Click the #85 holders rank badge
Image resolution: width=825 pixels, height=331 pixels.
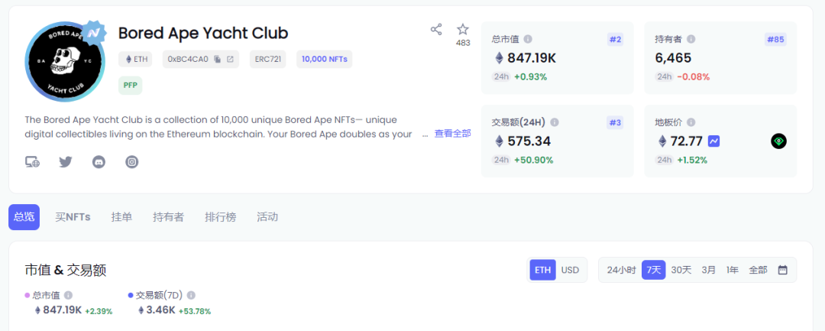(x=775, y=40)
